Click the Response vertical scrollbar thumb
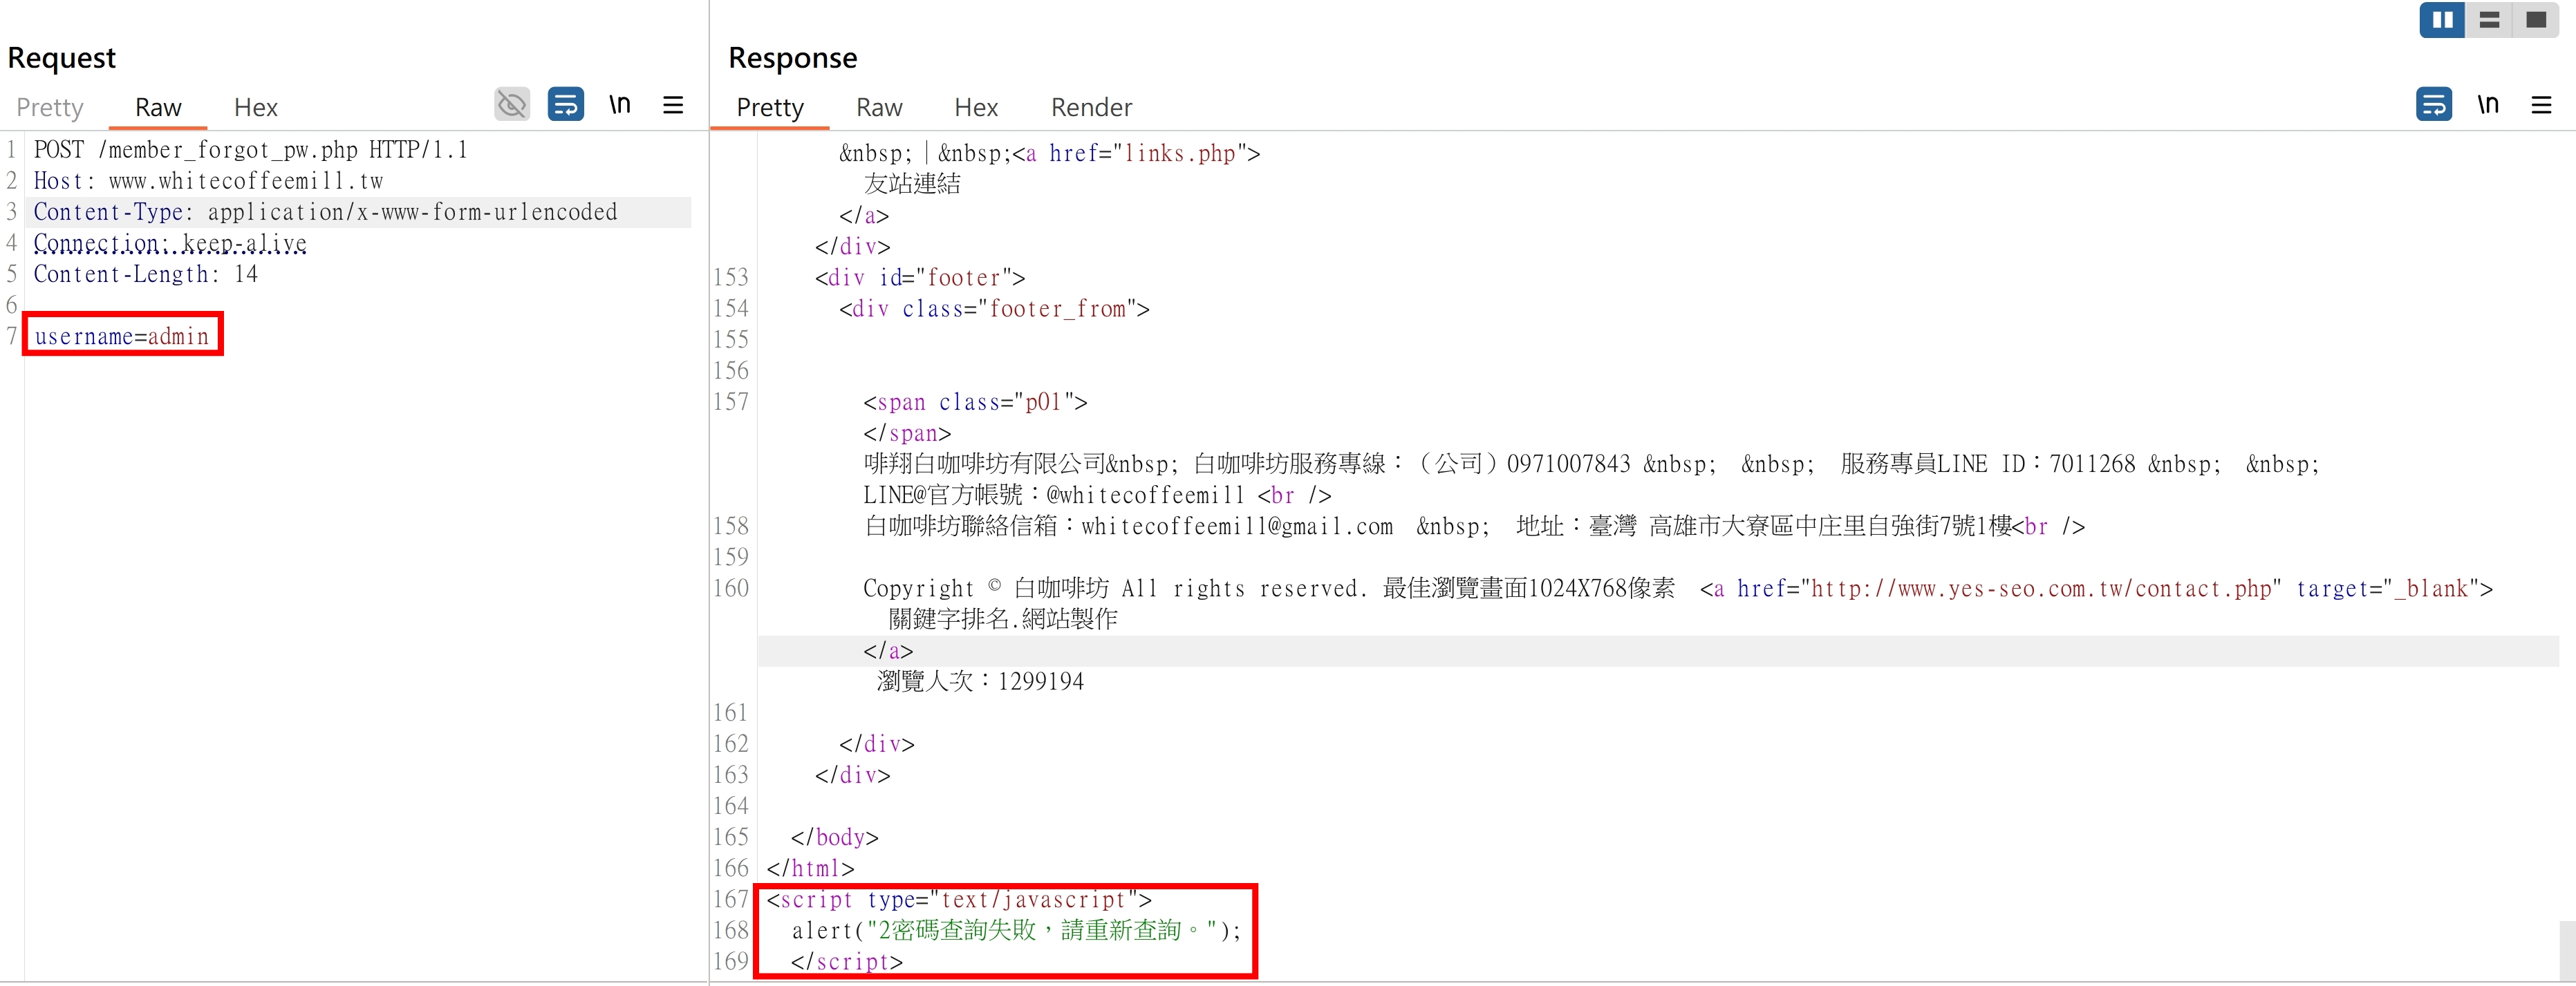2576x986 pixels. [2567, 951]
